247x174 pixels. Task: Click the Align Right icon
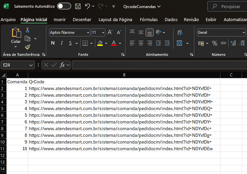click(149, 43)
